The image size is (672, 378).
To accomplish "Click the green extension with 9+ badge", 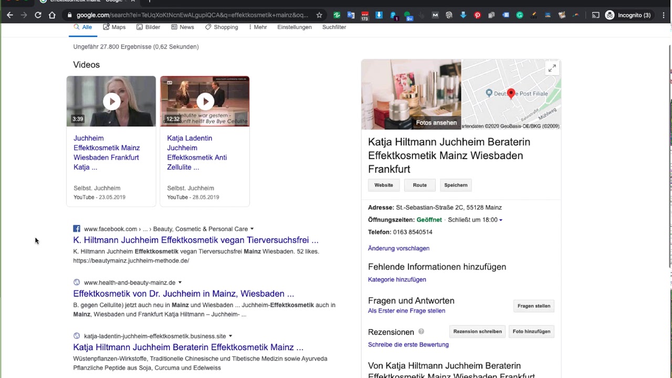I will pos(408,16).
